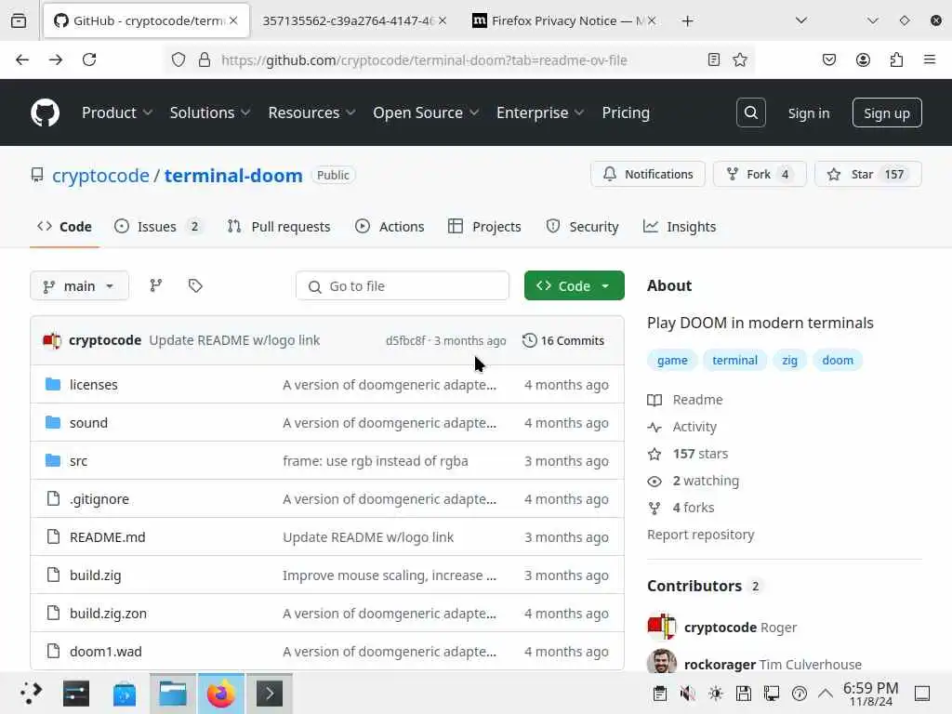This screenshot has height=714, width=952.
Task: Open the Actions tab
Action: point(390,227)
